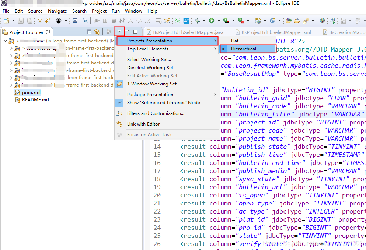Select pom.xml in Project Explorer
The width and height of the screenshot is (366, 250).
[31, 92]
